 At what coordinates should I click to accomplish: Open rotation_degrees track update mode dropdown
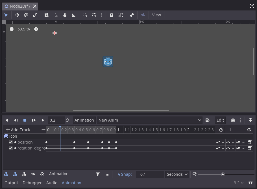tap(220, 148)
